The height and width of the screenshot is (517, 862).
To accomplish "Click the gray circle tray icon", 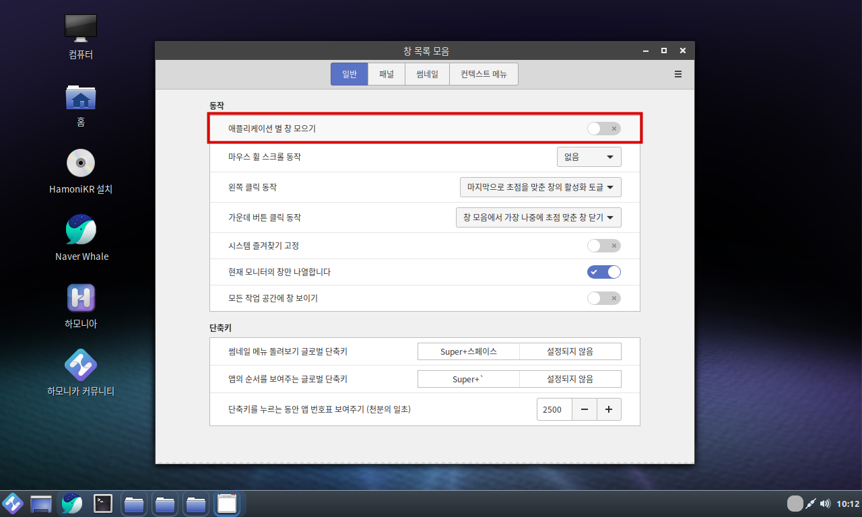I will [795, 504].
